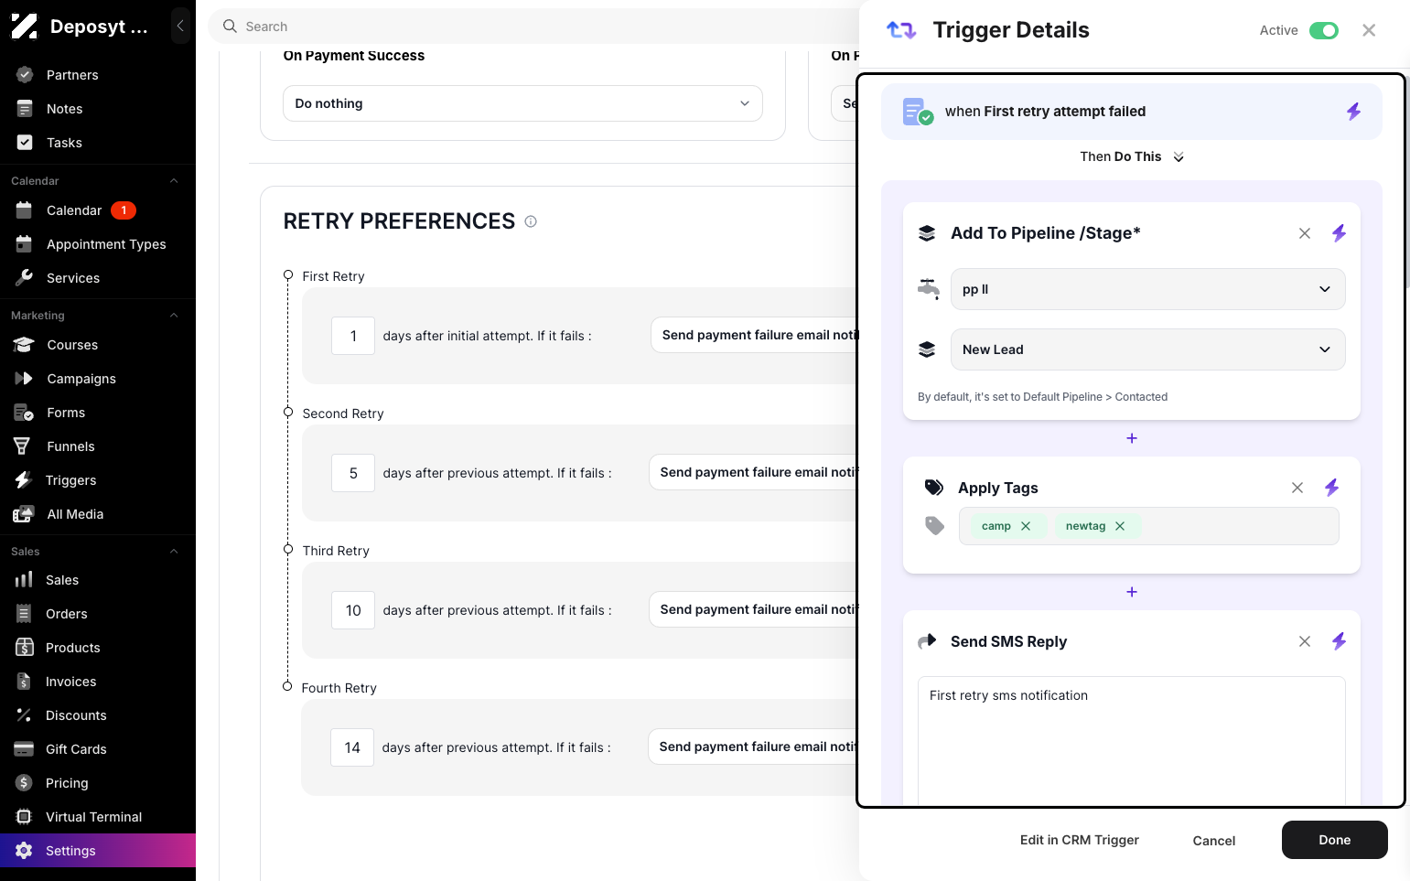This screenshot has height=881, width=1410.
Task: Edit the Second Retry days value
Action: [x=353, y=473]
